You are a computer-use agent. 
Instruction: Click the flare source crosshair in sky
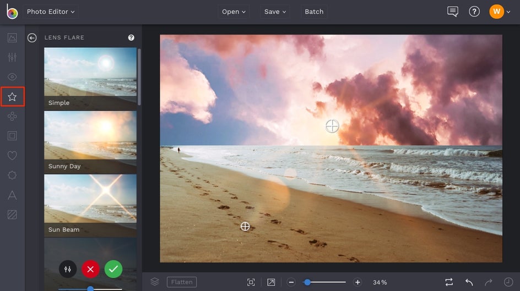[332, 126]
